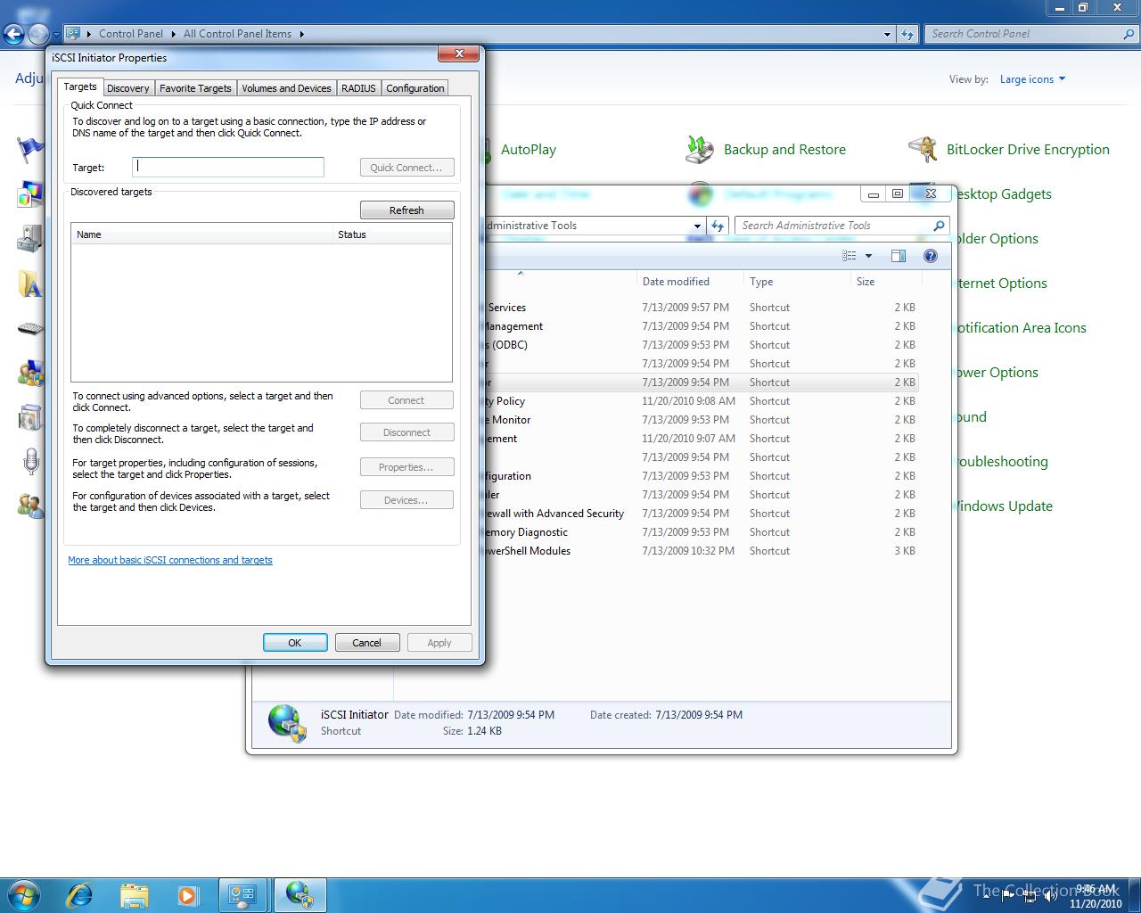Image resolution: width=1141 pixels, height=913 pixels.
Task: Open Windows Explorer from the taskbar
Action: pyautogui.click(x=134, y=894)
